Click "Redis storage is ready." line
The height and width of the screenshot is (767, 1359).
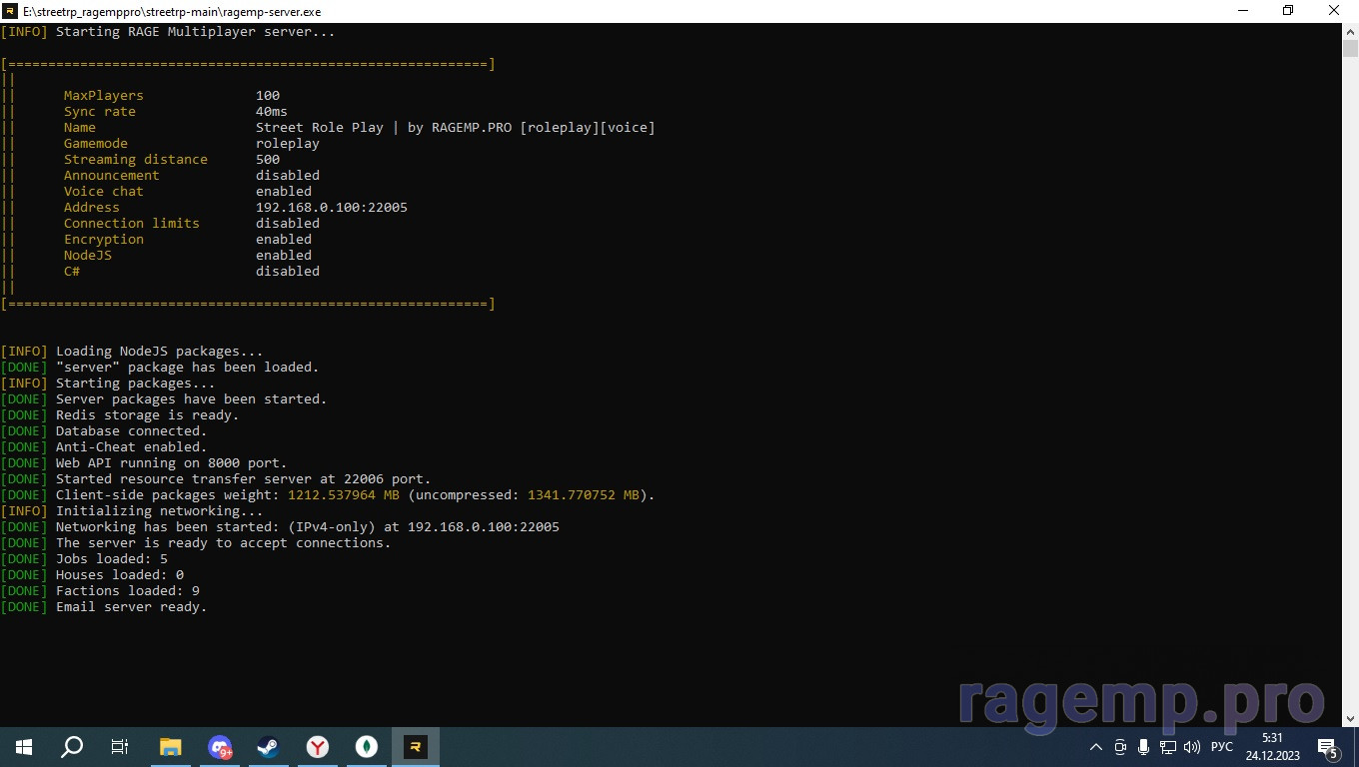(x=120, y=415)
